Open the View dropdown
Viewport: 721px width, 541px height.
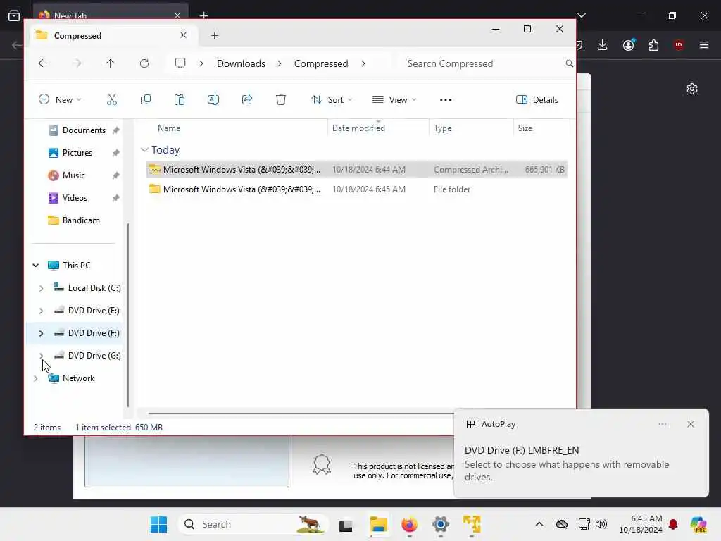pyautogui.click(x=394, y=99)
